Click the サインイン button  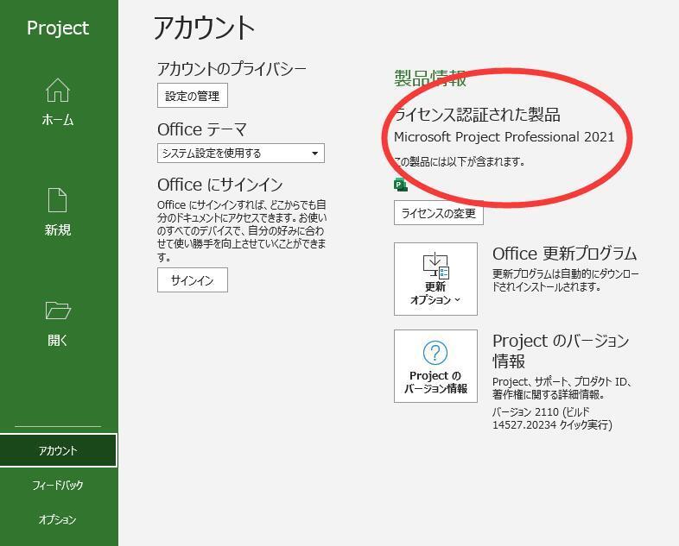pos(193,280)
